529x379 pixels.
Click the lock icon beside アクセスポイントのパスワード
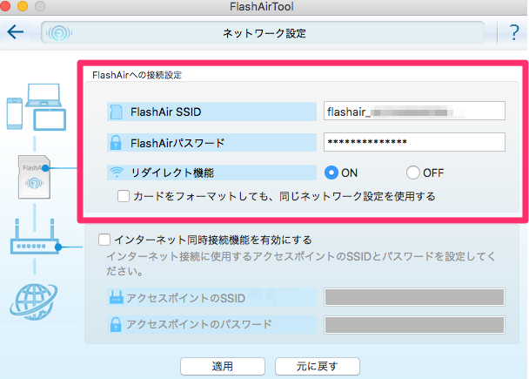(116, 324)
